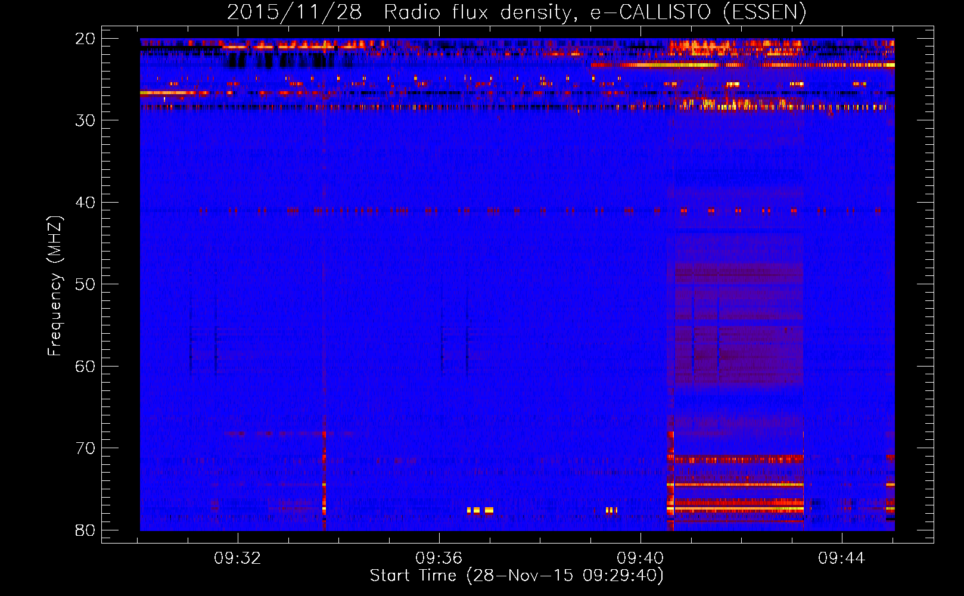Click the '09:44' time tick label

tap(842, 558)
